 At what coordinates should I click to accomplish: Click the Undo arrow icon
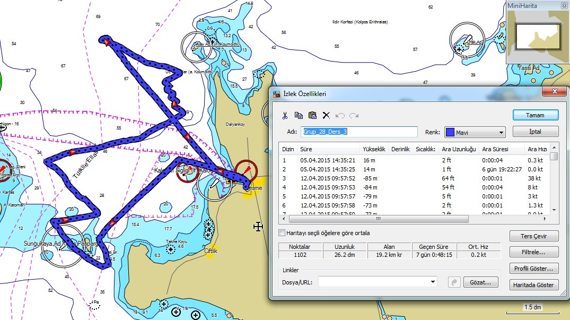click(340, 116)
